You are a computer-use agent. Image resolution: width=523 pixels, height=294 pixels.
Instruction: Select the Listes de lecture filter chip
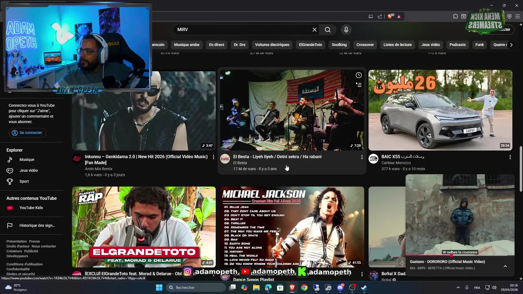tap(398, 45)
